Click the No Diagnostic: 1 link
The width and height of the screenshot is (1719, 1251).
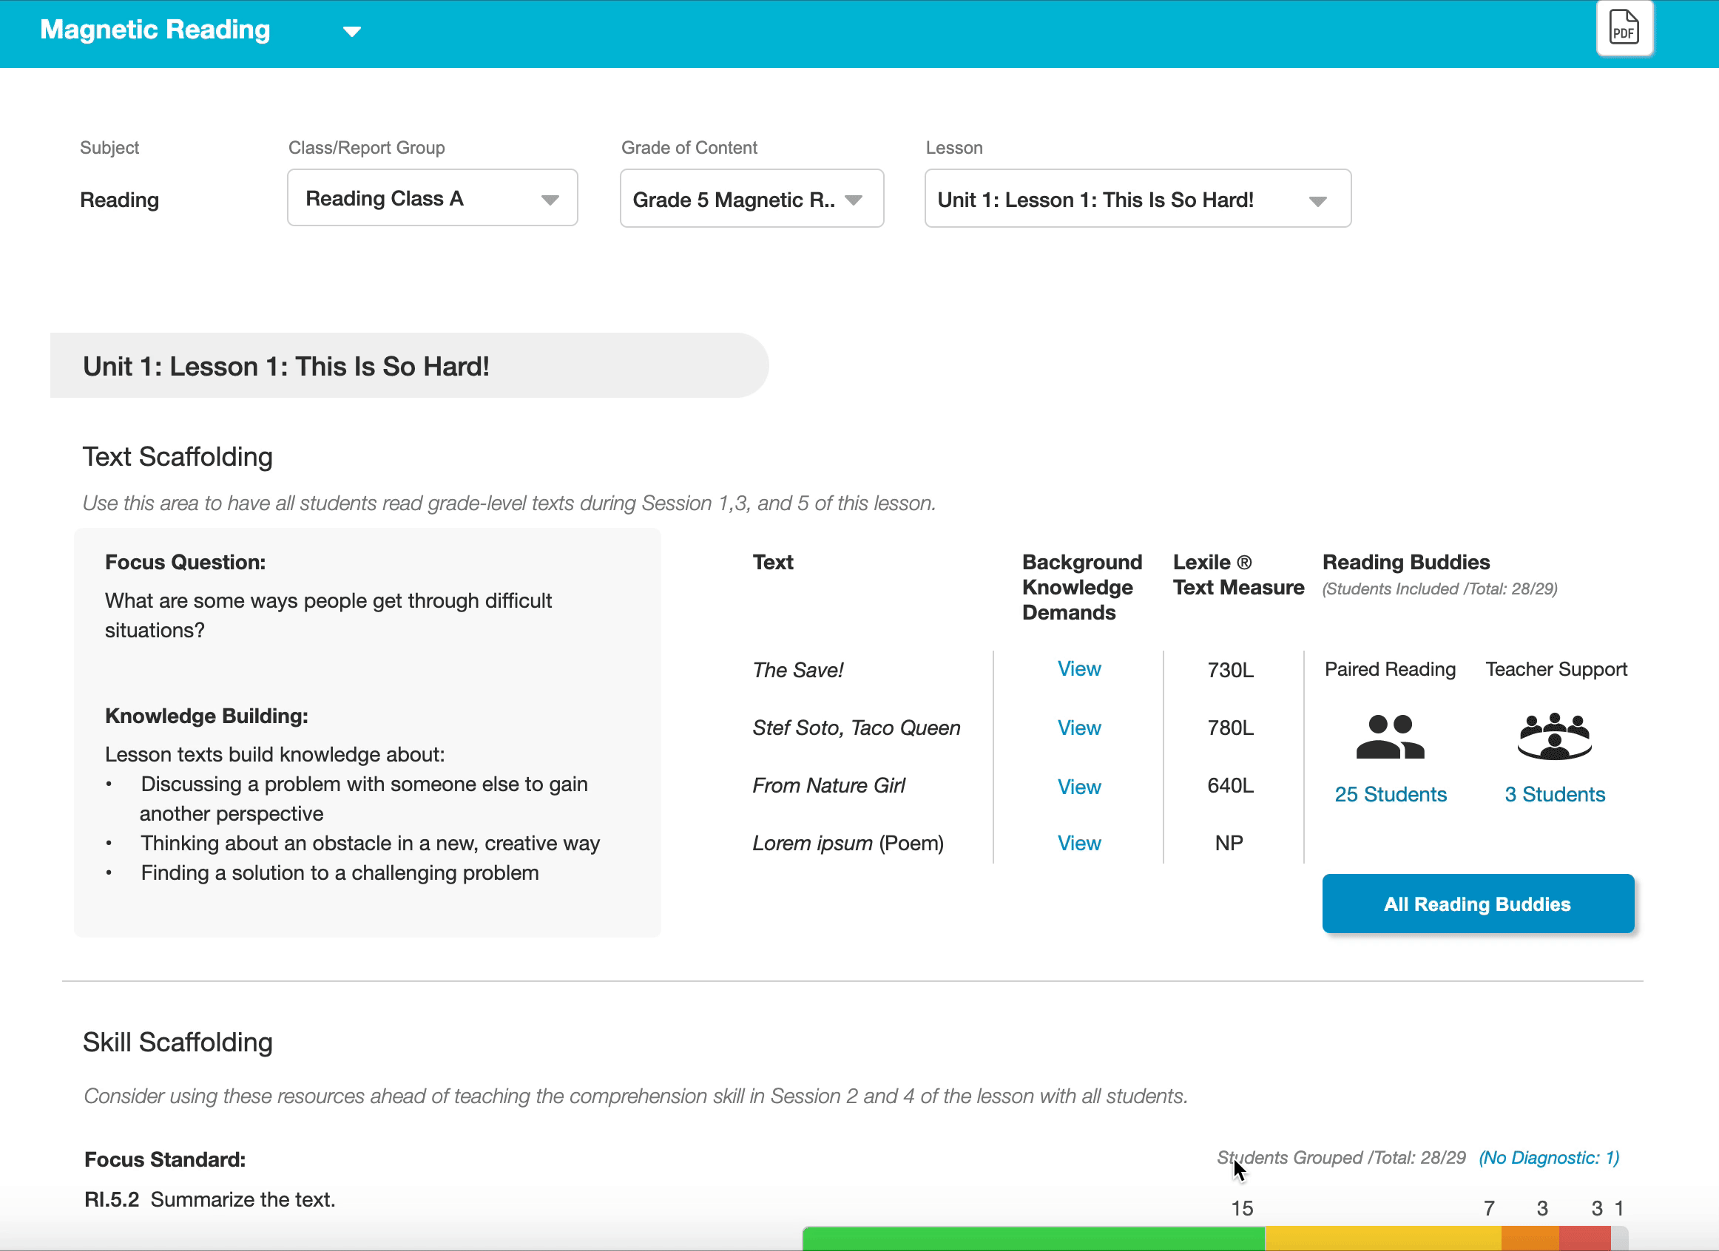[x=1548, y=1159]
